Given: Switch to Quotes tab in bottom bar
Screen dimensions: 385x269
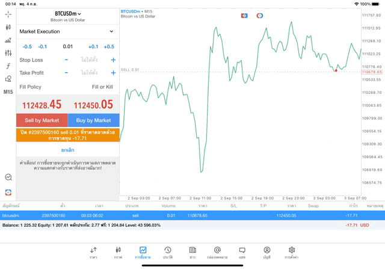Looking at the screenshot, I should tap(93, 252).
